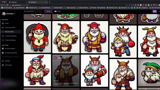Click the Search gallery field
Screen dimensions: 160x90
pyautogui.click(x=33, y=11)
